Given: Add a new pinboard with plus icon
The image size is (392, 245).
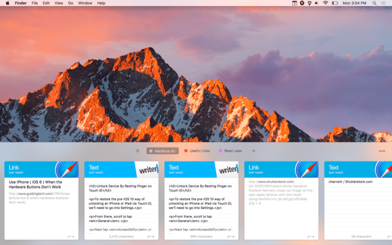Looking at the screenshot, I should pyautogui.click(x=253, y=151).
